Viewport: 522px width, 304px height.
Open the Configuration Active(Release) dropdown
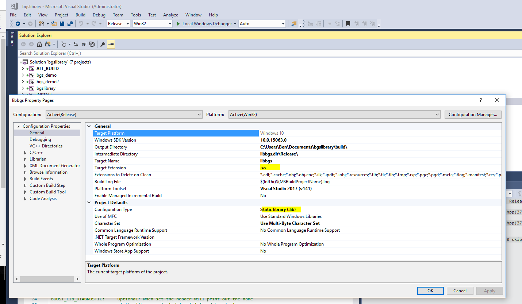point(124,115)
